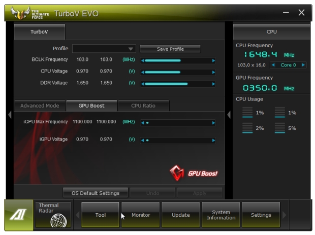This screenshot has width=315, height=235.
Task: Minimize the TurboV EVO window
Action: (x=286, y=13)
